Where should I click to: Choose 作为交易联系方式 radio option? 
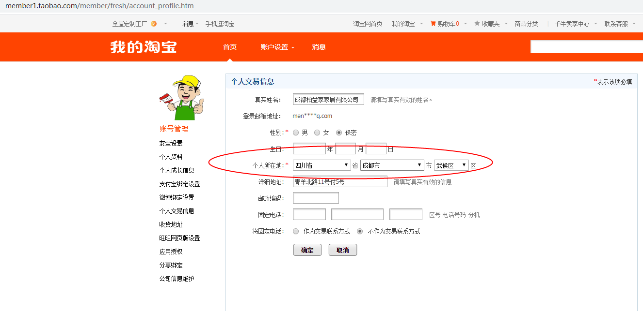296,231
